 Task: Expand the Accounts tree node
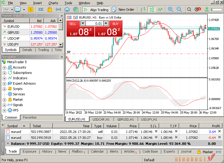4,68
